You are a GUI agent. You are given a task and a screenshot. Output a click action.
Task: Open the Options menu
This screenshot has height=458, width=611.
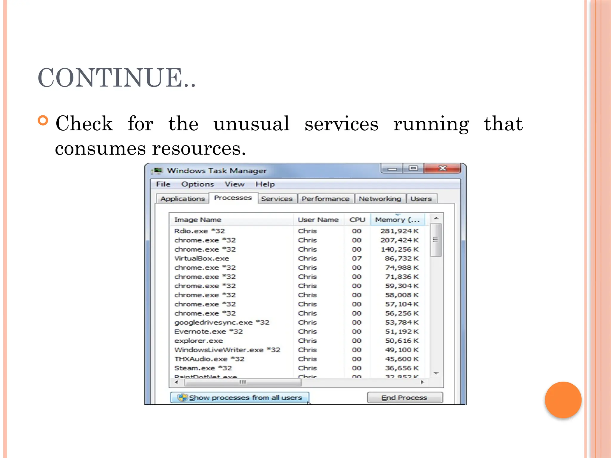[x=198, y=184]
